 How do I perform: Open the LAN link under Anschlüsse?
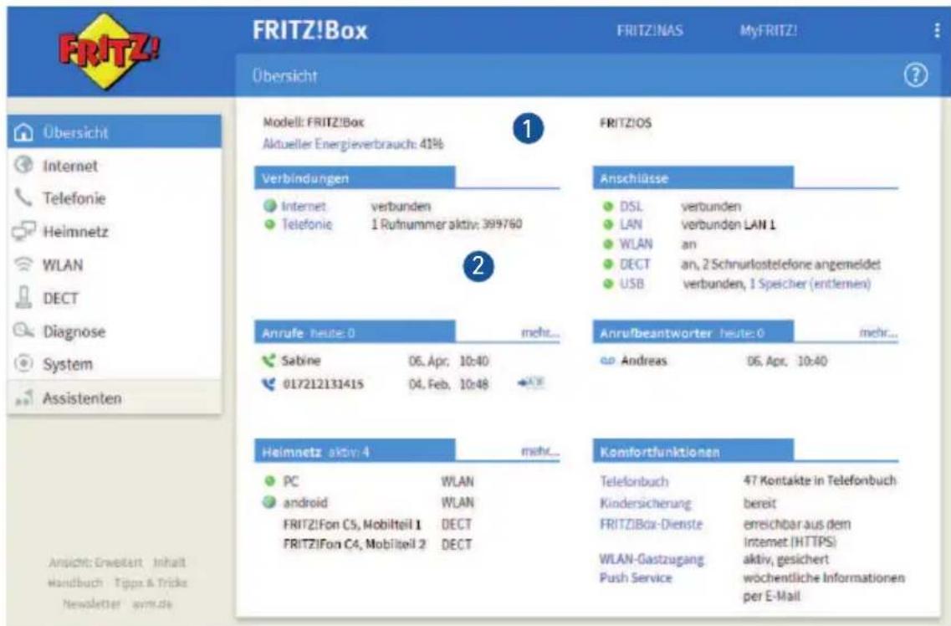point(631,224)
